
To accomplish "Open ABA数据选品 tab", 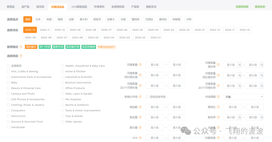I will click(x=79, y=7).
